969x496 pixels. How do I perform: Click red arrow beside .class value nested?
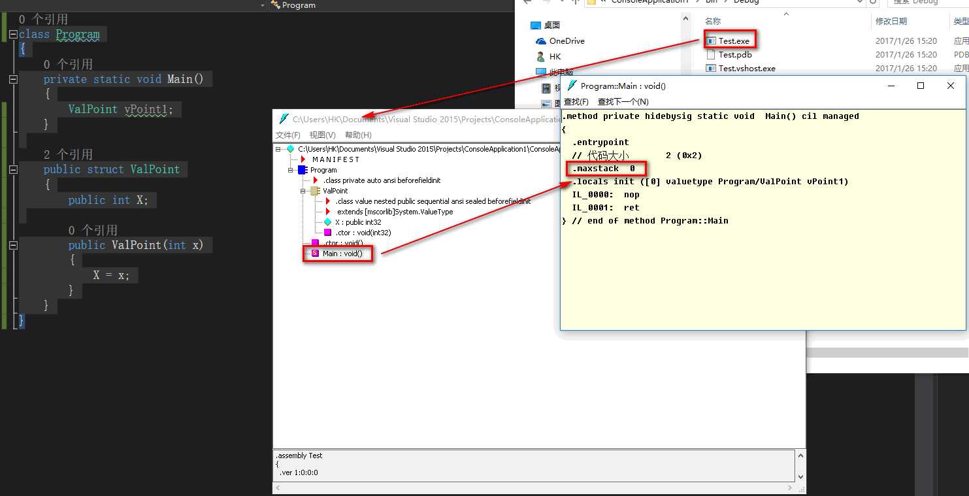tap(328, 201)
